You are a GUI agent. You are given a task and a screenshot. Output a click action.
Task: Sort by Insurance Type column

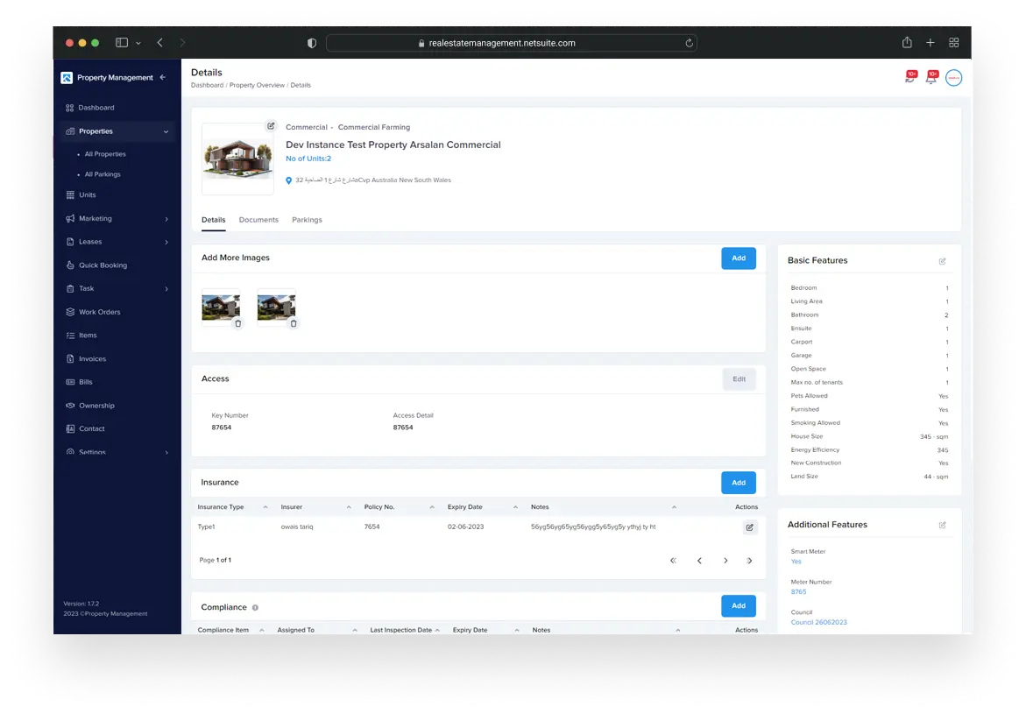(265, 507)
